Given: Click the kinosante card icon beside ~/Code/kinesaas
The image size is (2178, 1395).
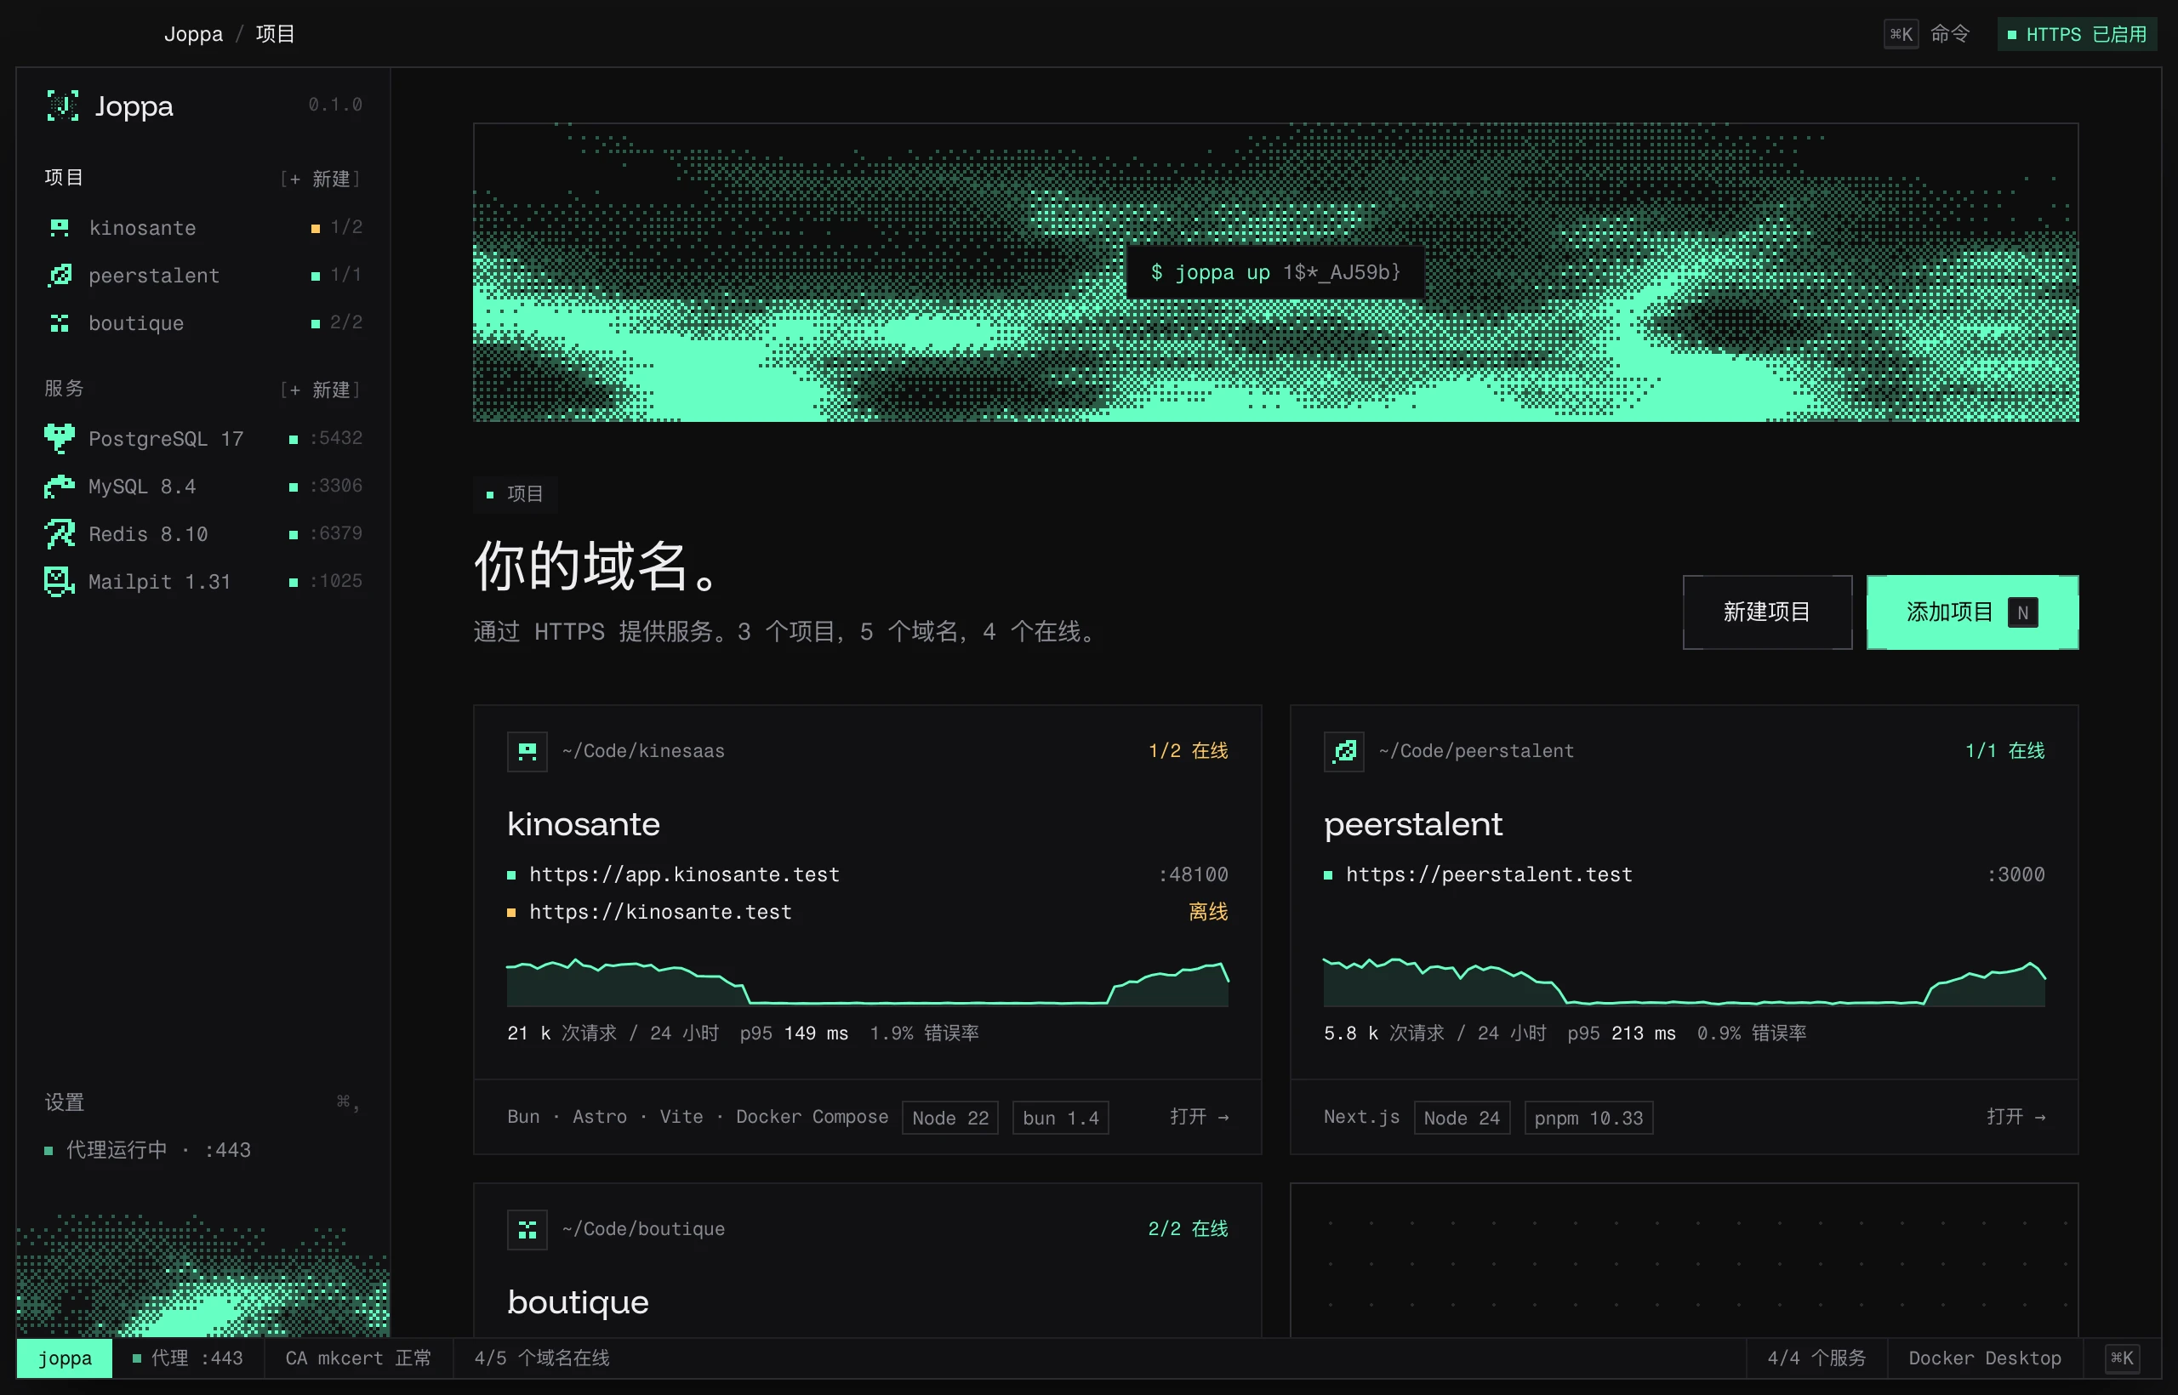Looking at the screenshot, I should pos(527,751).
